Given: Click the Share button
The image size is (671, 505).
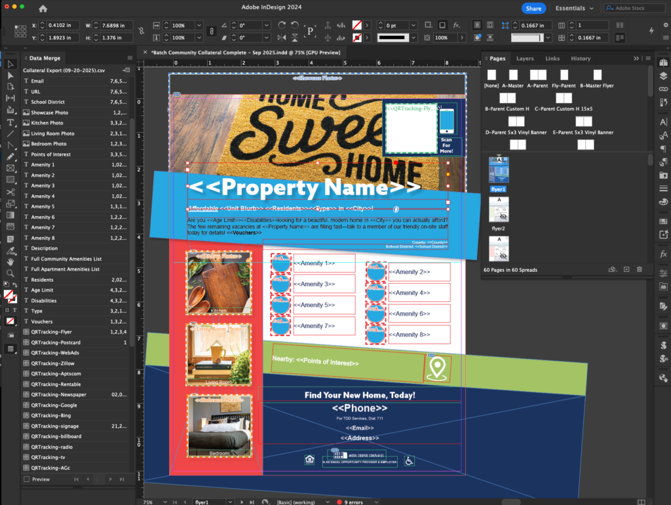Looking at the screenshot, I should pyautogui.click(x=533, y=9).
